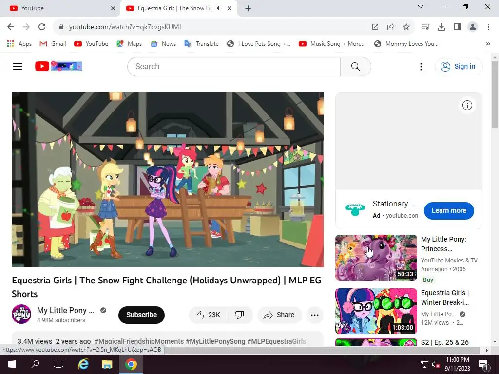
Task: Open page in app icon in address bar
Action: (375, 27)
